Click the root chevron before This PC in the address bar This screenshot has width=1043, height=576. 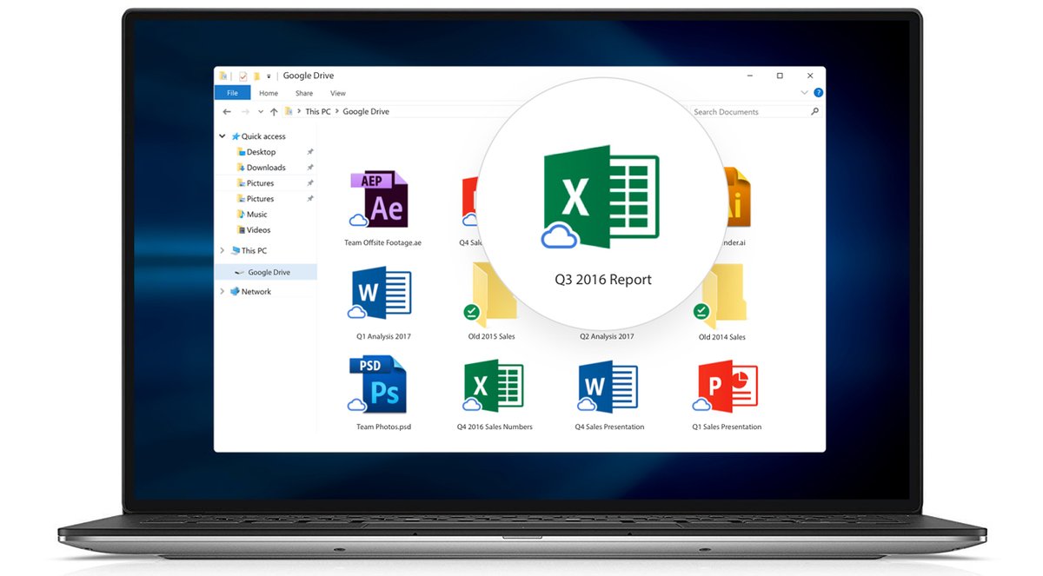(x=301, y=111)
